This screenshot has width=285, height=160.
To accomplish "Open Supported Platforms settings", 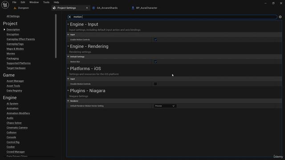I will pyautogui.click(x=19, y=63).
